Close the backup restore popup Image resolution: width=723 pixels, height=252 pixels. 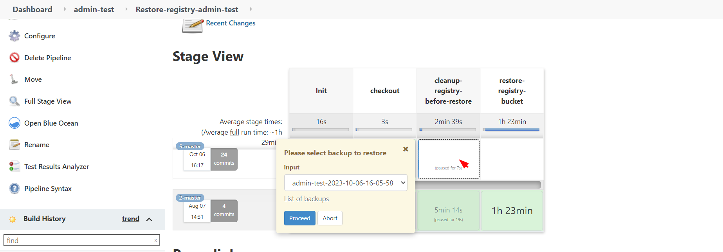click(x=406, y=149)
